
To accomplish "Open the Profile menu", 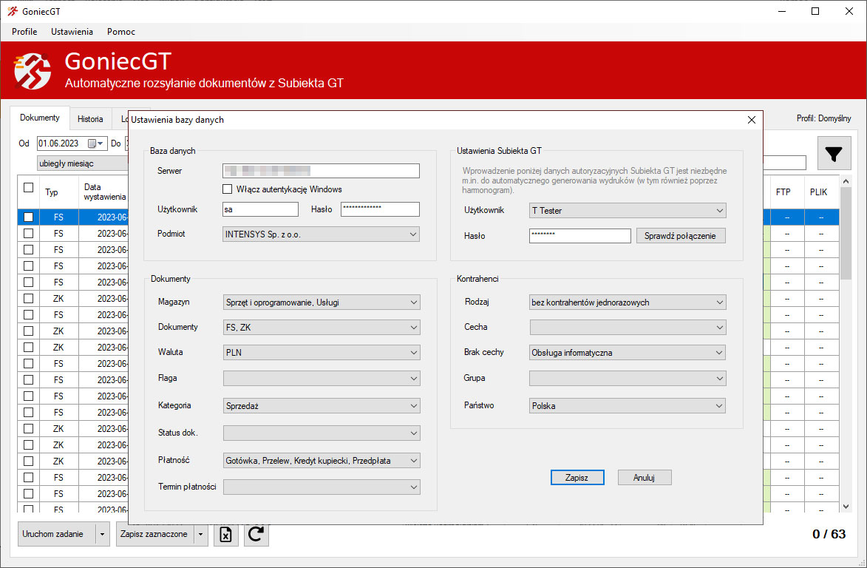I will [x=24, y=32].
